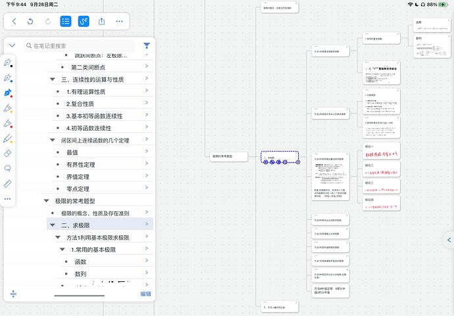Grab the outline panel bottom handle bar

coord(80,296)
